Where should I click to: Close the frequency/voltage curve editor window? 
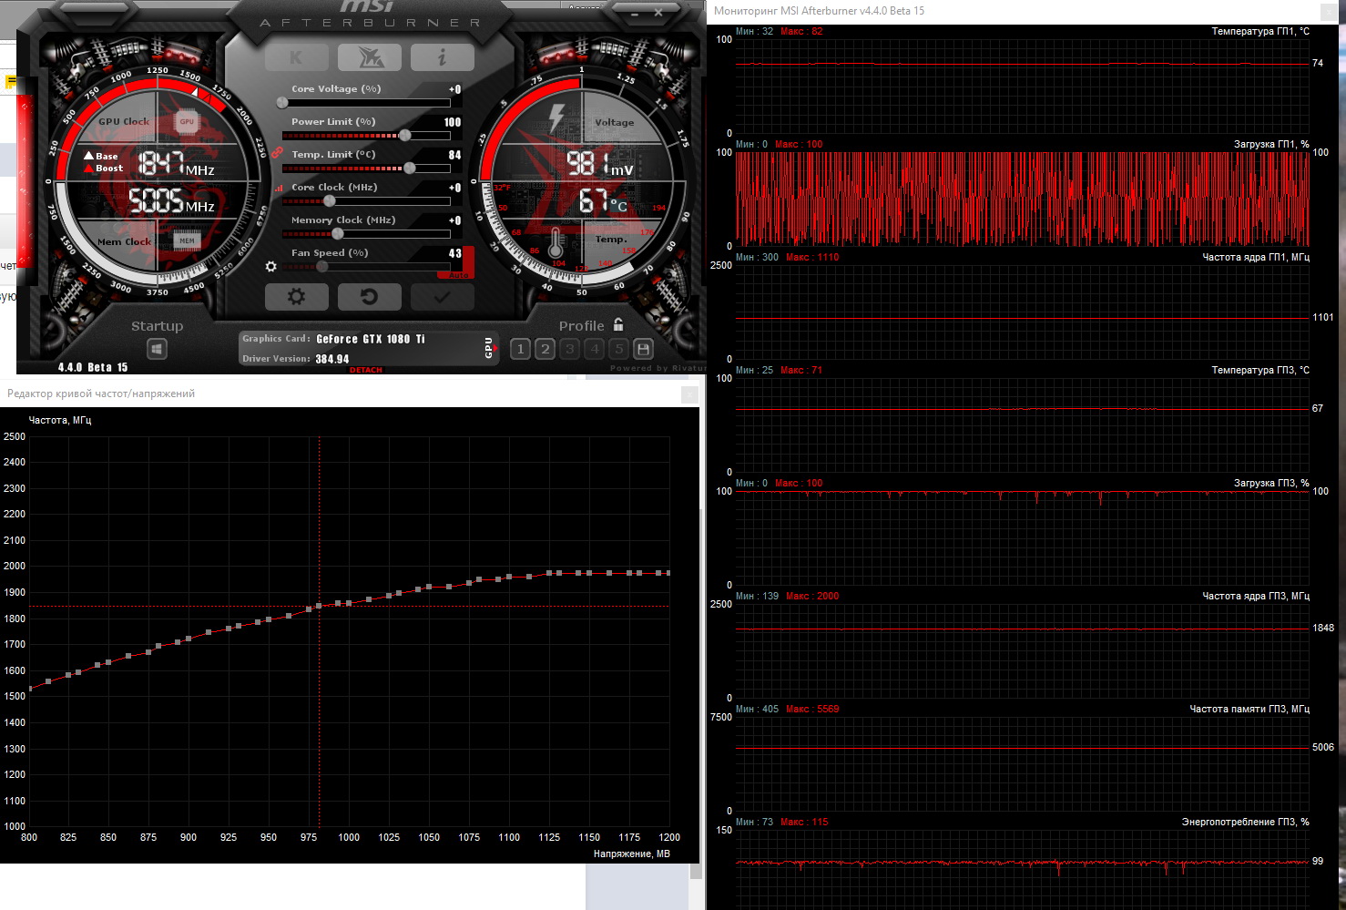coord(689,394)
